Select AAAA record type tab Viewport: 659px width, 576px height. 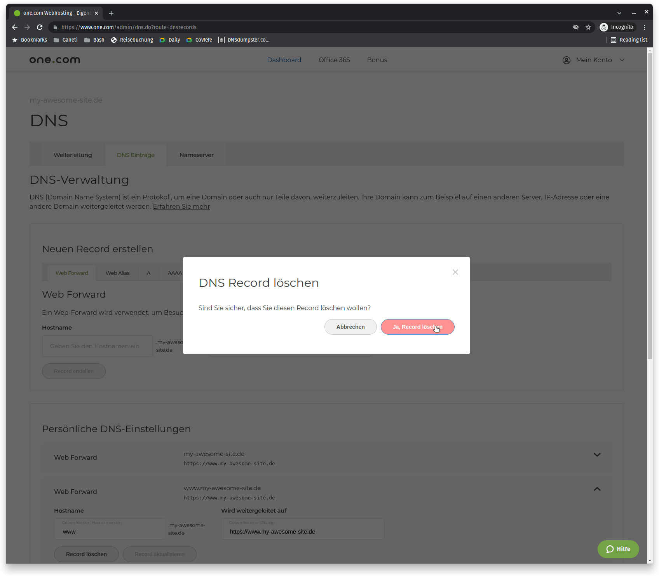175,273
